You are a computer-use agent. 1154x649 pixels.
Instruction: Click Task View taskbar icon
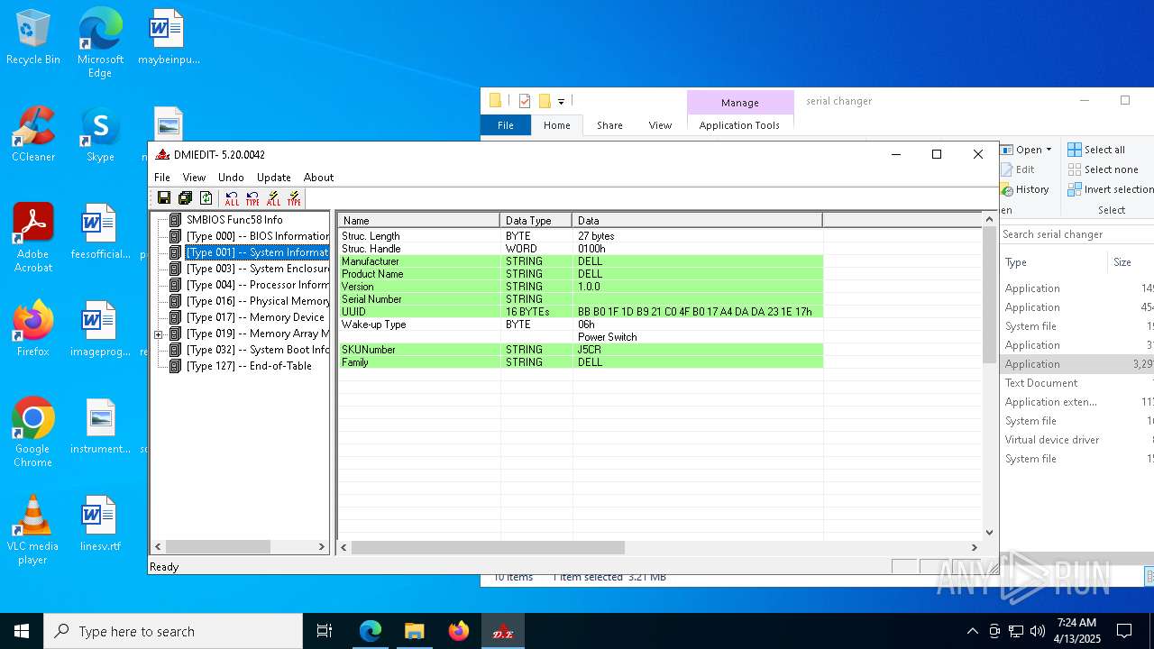coord(325,631)
